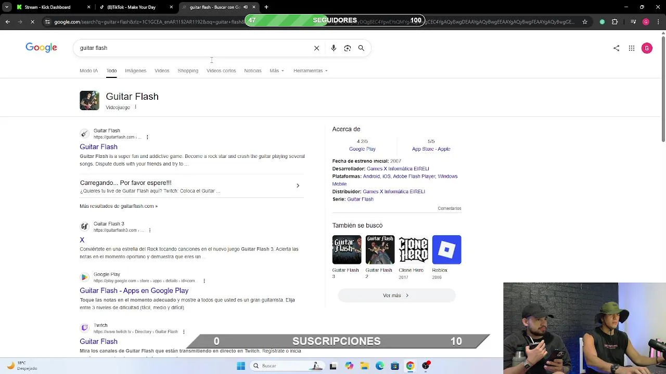This screenshot has height=374, width=666.
Task: Expand the Carregando sitelink chevron
Action: [x=298, y=185]
